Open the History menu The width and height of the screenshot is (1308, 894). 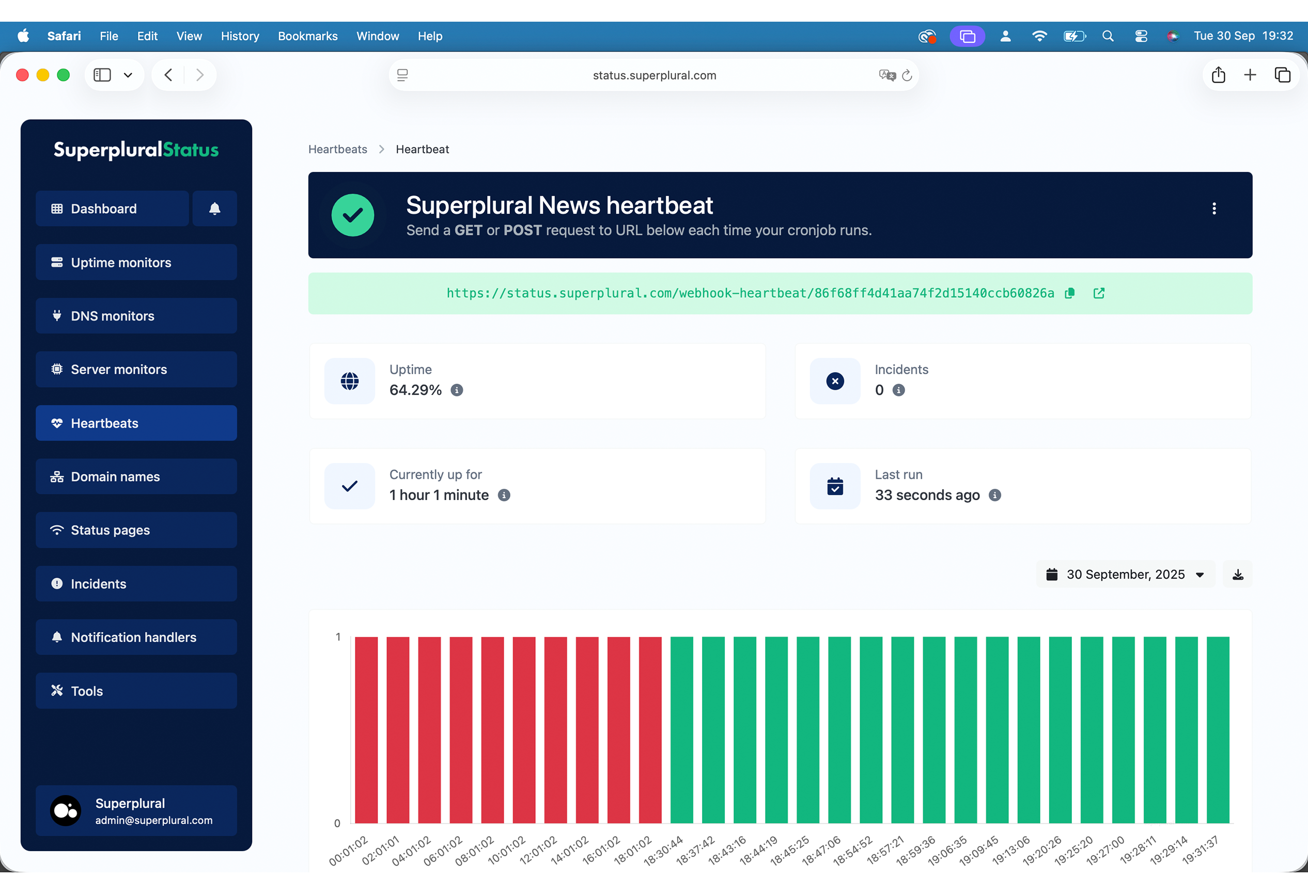(240, 36)
